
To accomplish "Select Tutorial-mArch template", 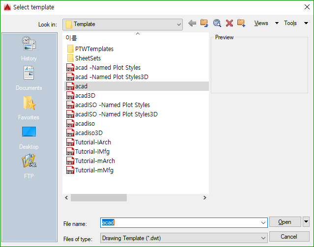I will pos(91,161).
